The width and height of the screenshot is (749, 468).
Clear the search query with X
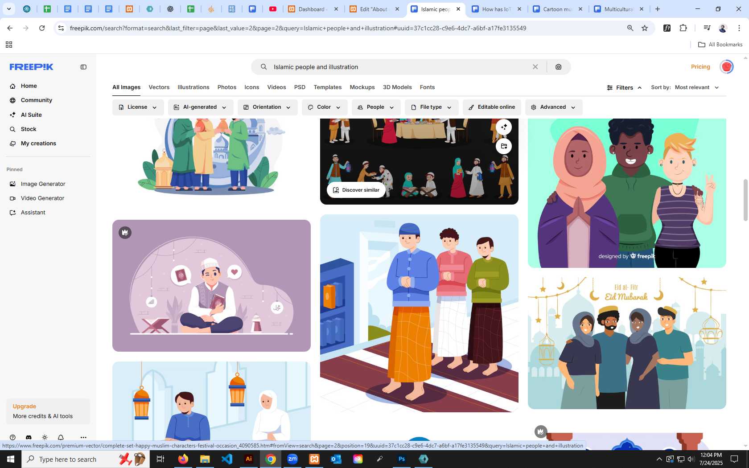coord(535,67)
